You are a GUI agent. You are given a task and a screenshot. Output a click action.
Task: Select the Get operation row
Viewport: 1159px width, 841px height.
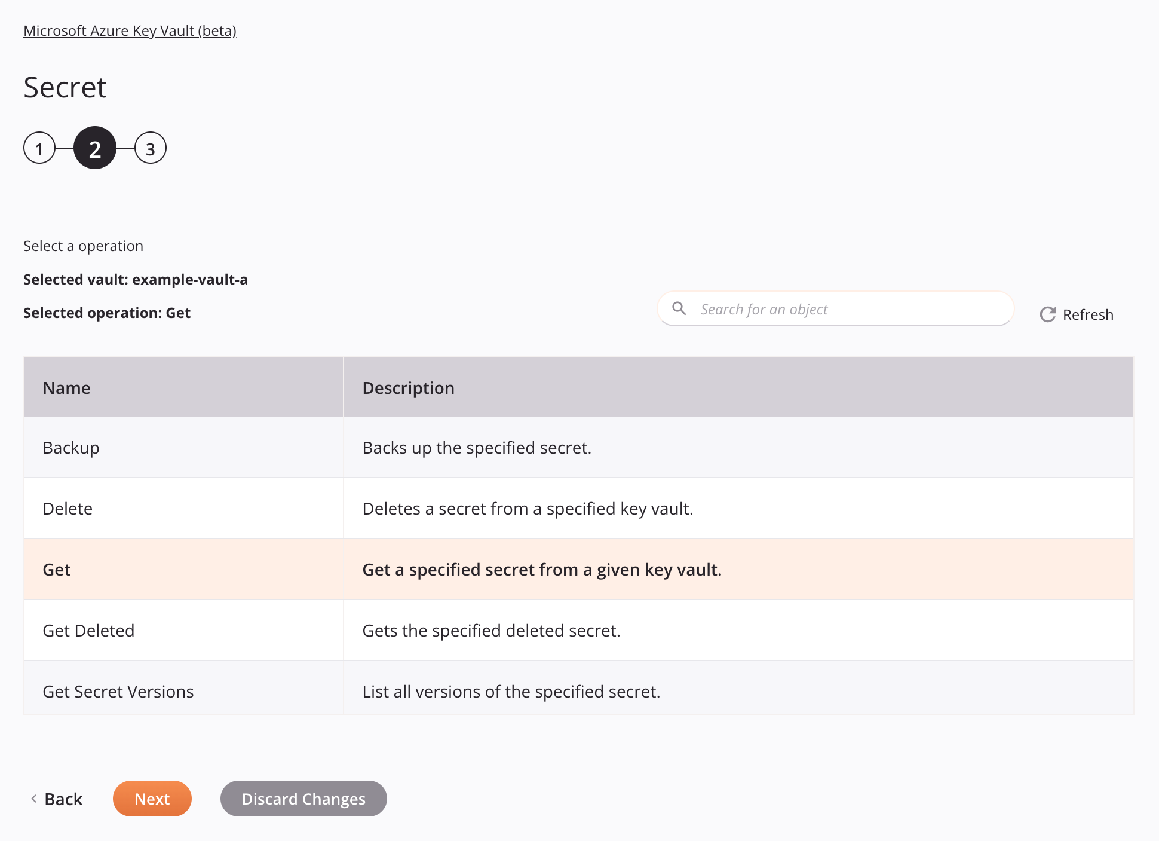[578, 569]
